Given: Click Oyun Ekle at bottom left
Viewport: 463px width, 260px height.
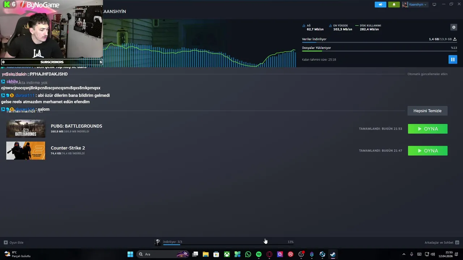Looking at the screenshot, I should (x=14, y=242).
